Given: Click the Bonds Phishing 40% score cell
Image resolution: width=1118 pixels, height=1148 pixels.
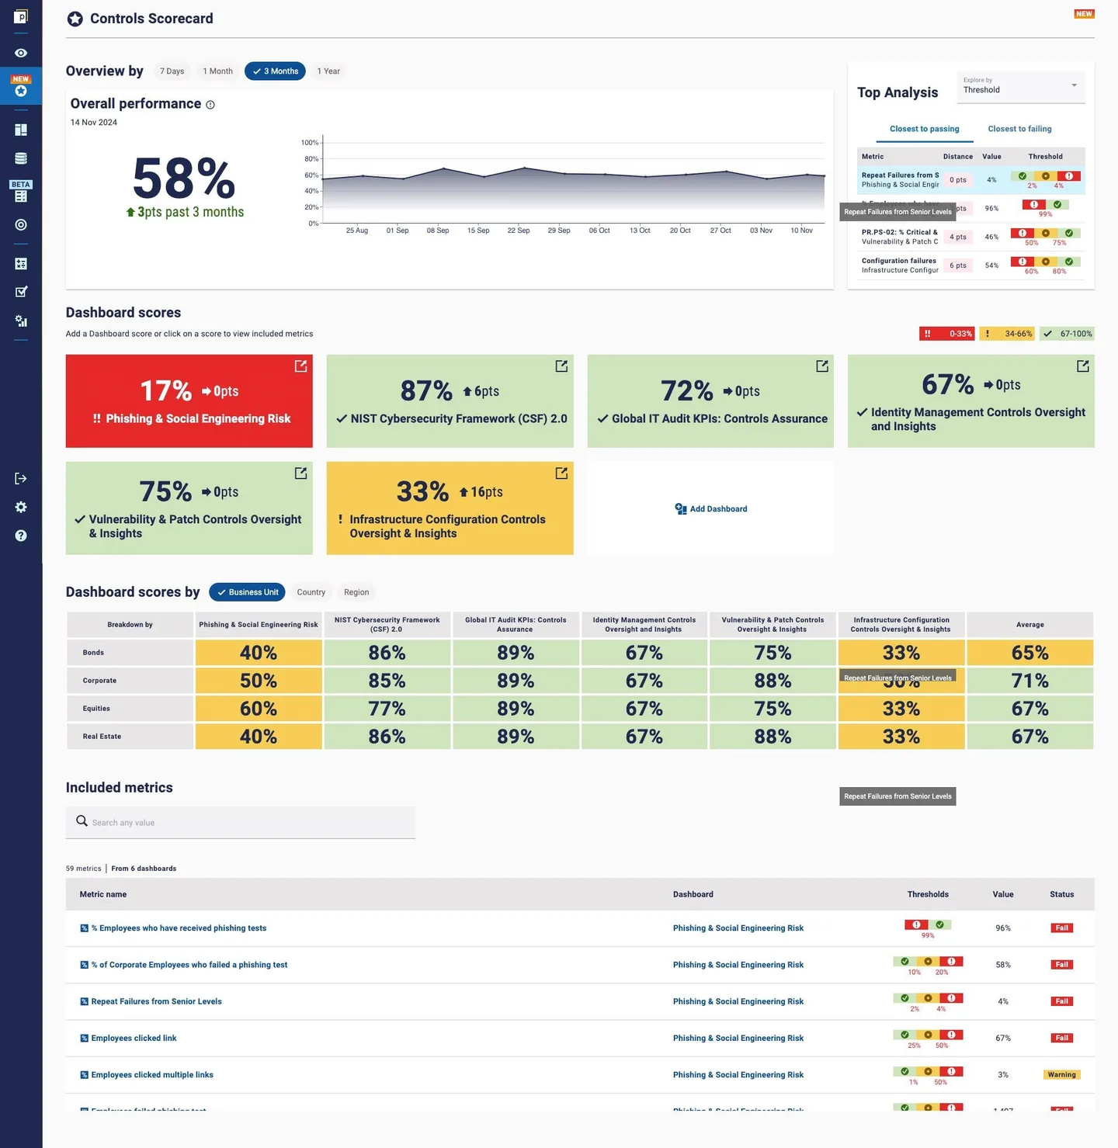Looking at the screenshot, I should (x=259, y=653).
